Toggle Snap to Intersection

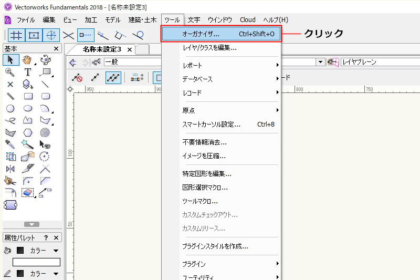pyautogui.click(x=68, y=35)
